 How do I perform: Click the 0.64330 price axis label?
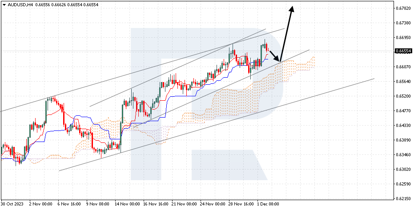click(403, 126)
